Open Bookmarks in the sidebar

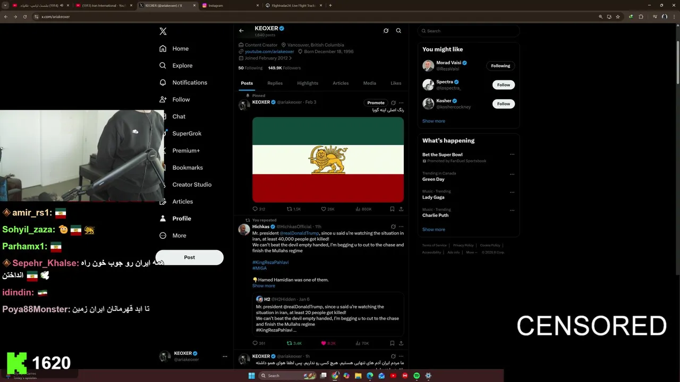coord(188,167)
